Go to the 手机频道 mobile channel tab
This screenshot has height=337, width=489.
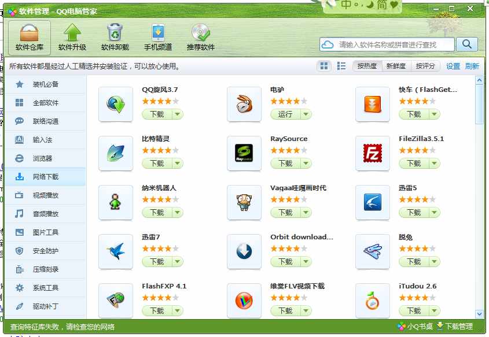[x=158, y=38]
